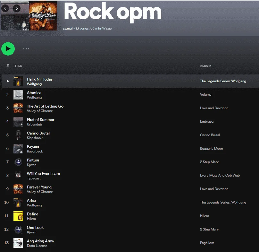Click the Ang Ating Araw cover thumbnail
Screen dimensions: 259x252
(x=18, y=243)
